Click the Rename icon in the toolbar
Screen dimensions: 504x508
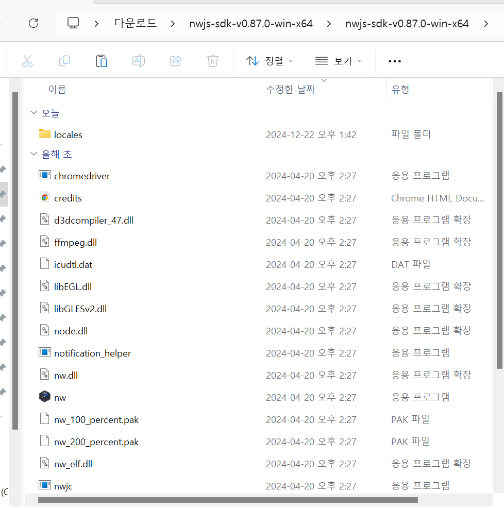click(139, 61)
